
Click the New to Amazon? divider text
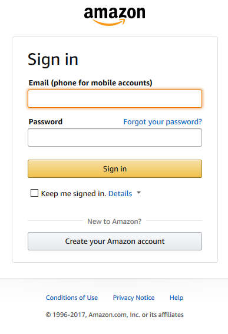pos(114,221)
